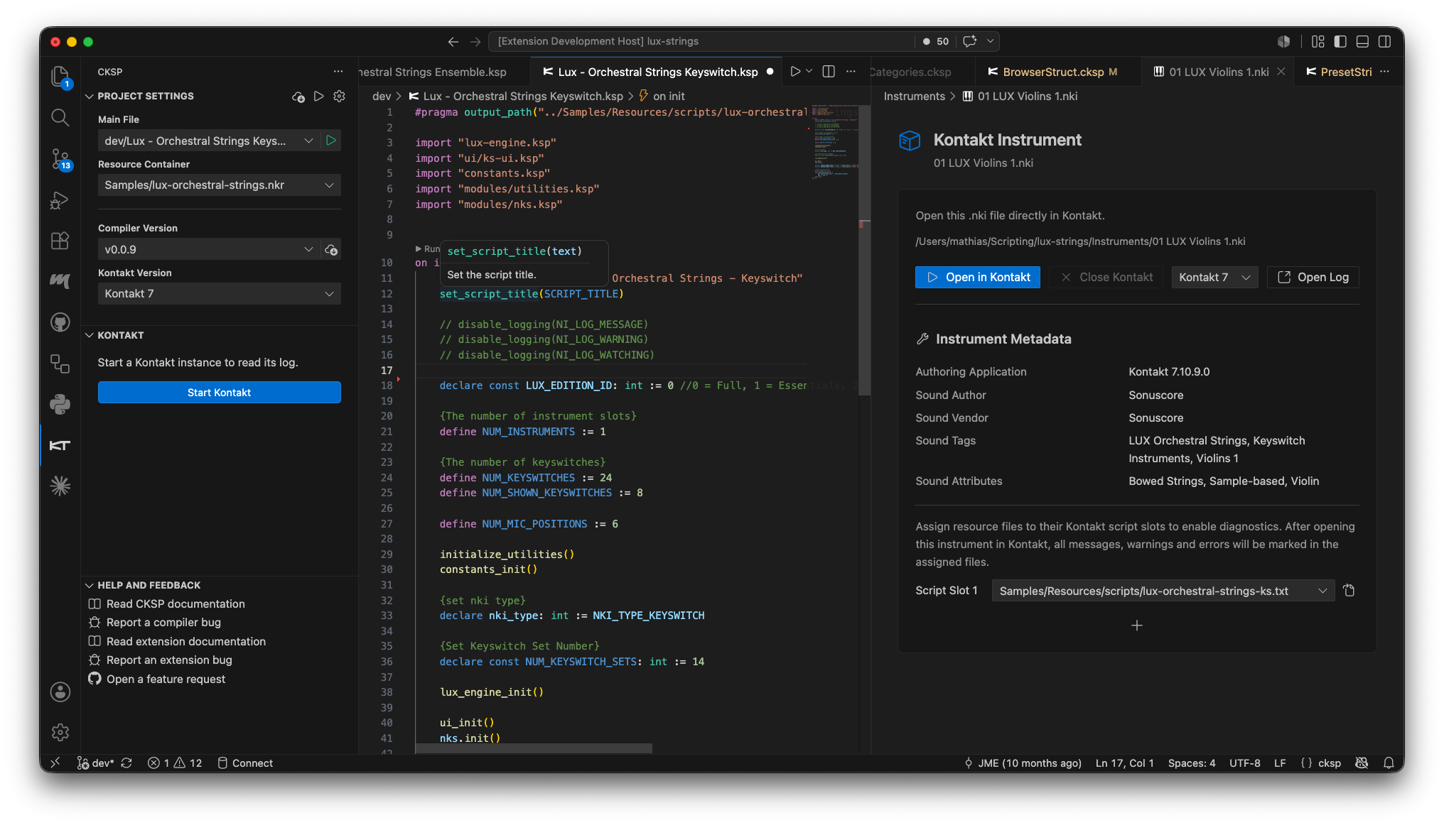
Task: Open Run and Debug view
Action: 60,200
